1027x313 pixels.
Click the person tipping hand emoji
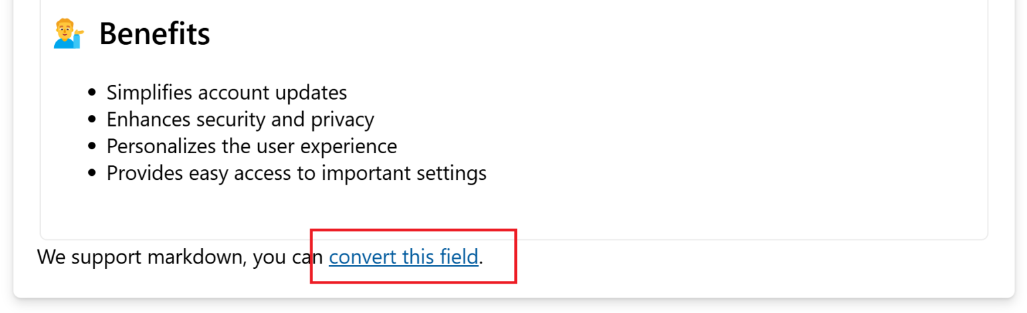coord(69,34)
